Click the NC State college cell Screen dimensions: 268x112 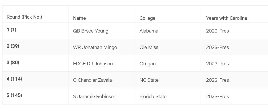coord(149,80)
